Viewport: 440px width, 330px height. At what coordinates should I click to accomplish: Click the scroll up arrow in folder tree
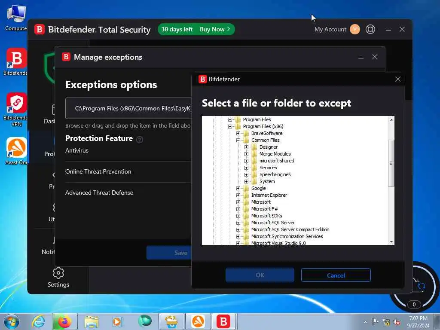[391, 120]
